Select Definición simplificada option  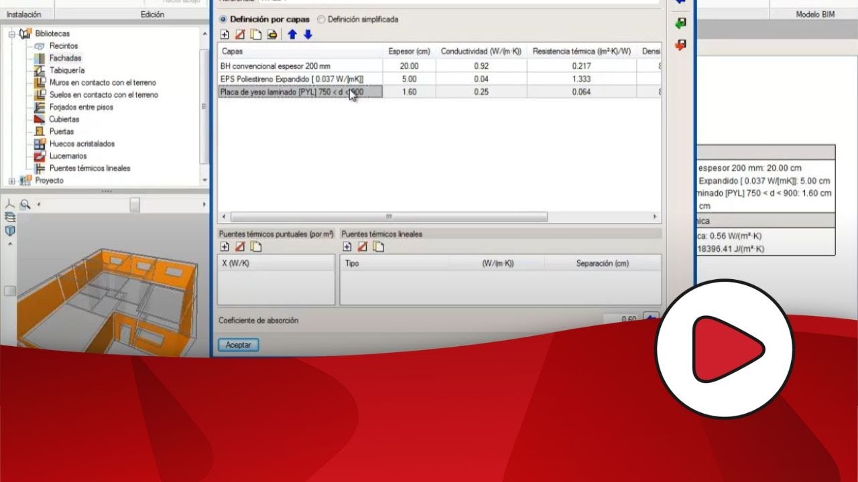357,19
